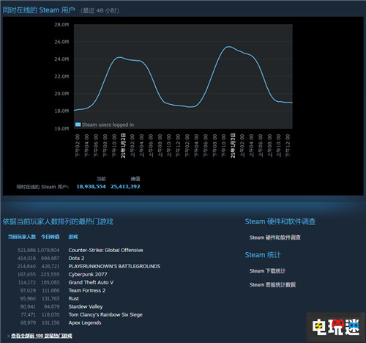Click the 同时在线的 Steam 用户 chart heading
Image resolution: width=366 pixels, height=343 pixels.
pos(39,10)
